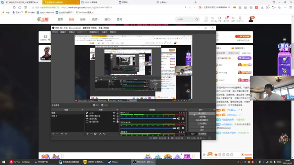The height and width of the screenshot is (165, 294).
Task: Remove the selected source with the minus icon
Action: tap(91, 134)
